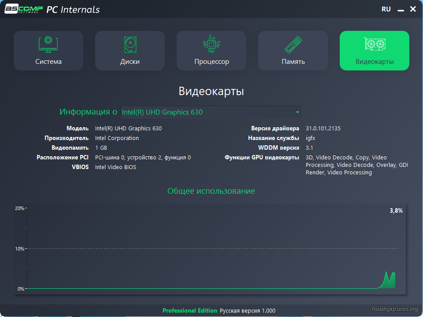The height and width of the screenshot is (317, 423).
Task: Click the manufacturer value Intel Corporation
Action: pyautogui.click(x=117, y=138)
